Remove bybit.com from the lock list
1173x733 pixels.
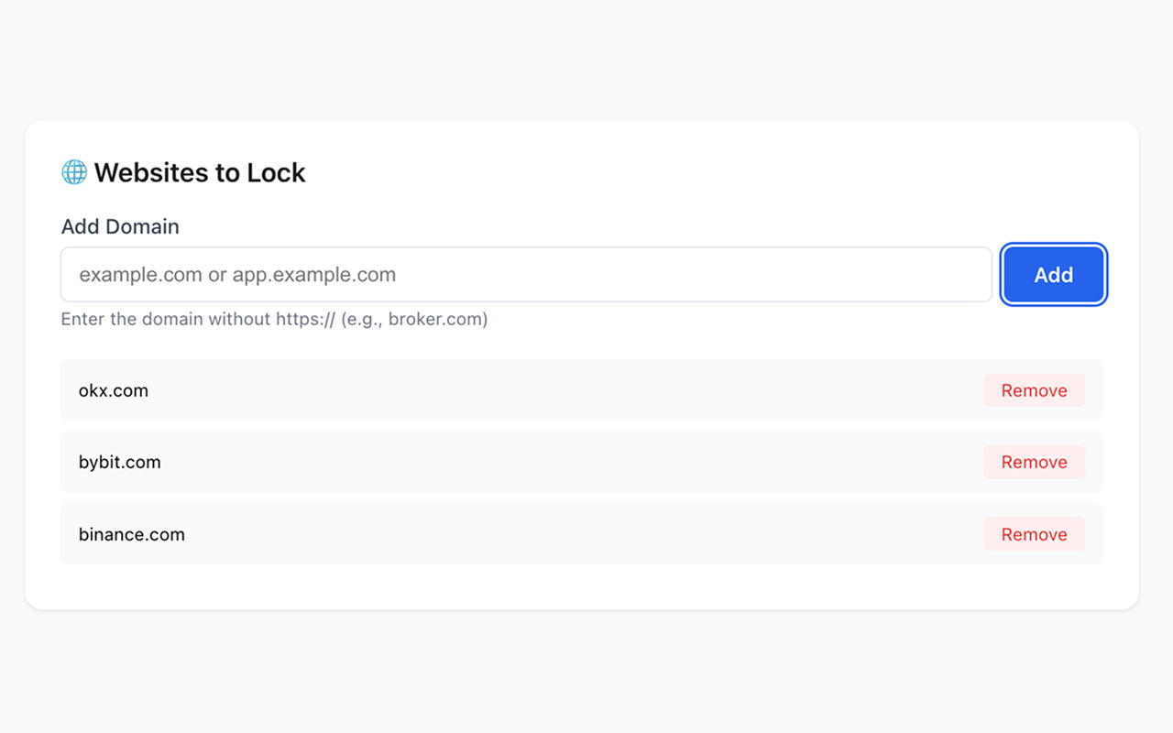click(1034, 462)
